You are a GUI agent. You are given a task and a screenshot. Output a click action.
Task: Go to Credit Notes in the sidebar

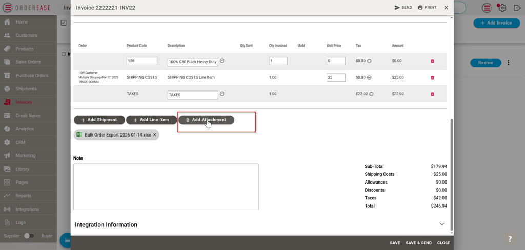click(28, 116)
